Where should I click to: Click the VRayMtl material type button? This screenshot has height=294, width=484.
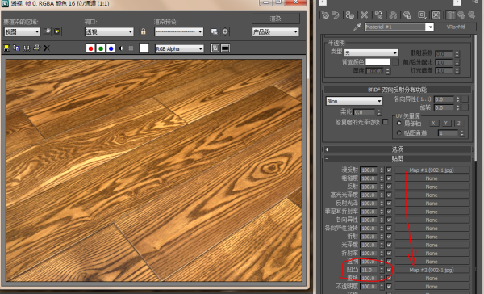pyautogui.click(x=455, y=27)
